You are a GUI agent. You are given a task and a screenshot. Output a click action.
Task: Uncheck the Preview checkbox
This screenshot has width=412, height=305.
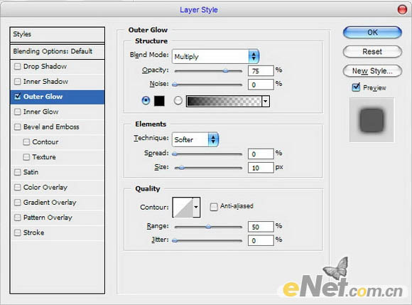click(356, 87)
